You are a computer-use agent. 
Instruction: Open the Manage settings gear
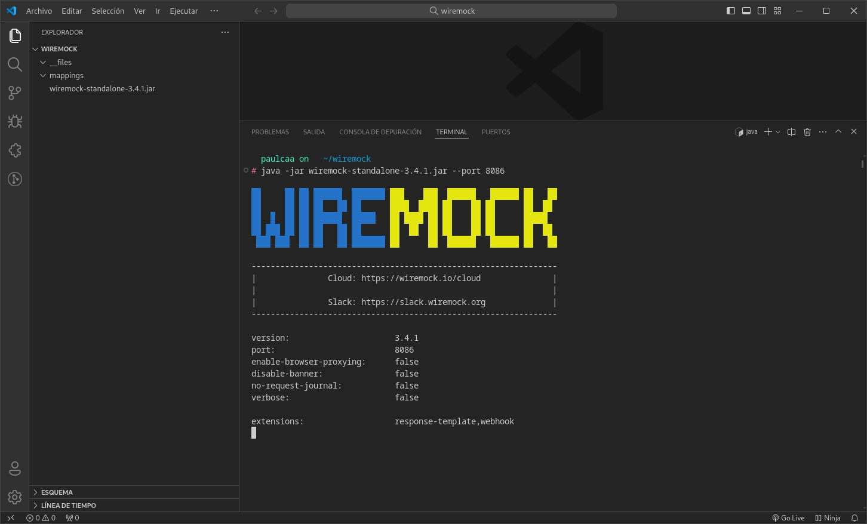click(15, 497)
